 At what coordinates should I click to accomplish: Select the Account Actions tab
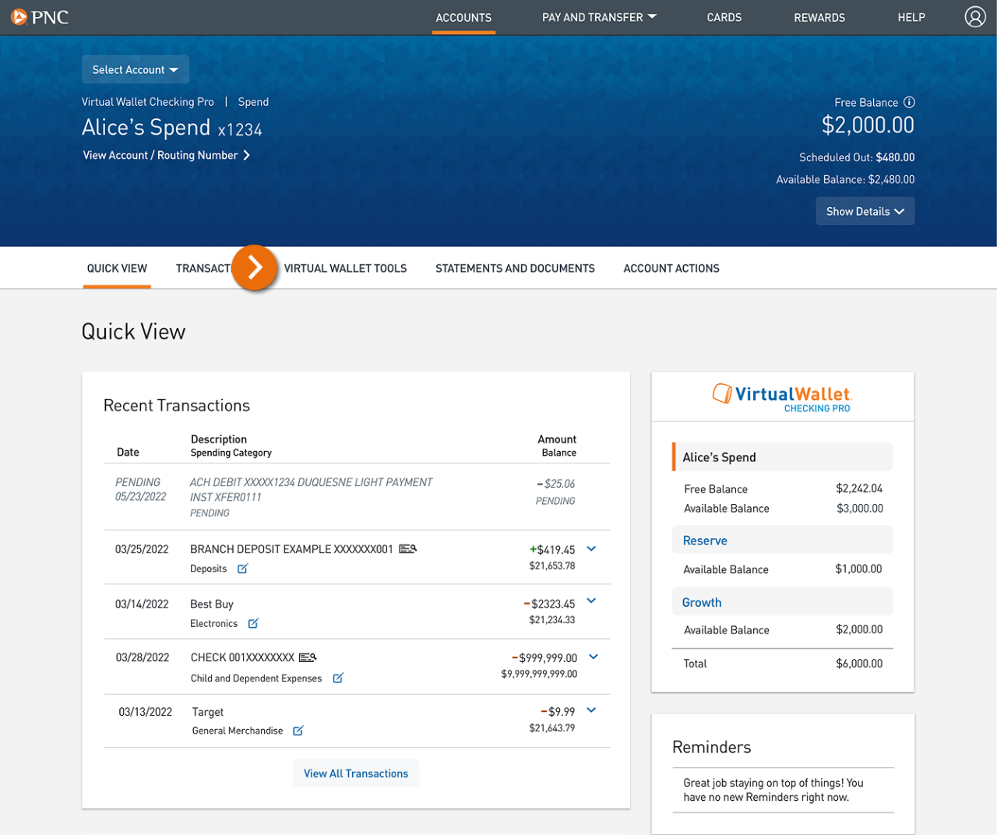(x=671, y=268)
